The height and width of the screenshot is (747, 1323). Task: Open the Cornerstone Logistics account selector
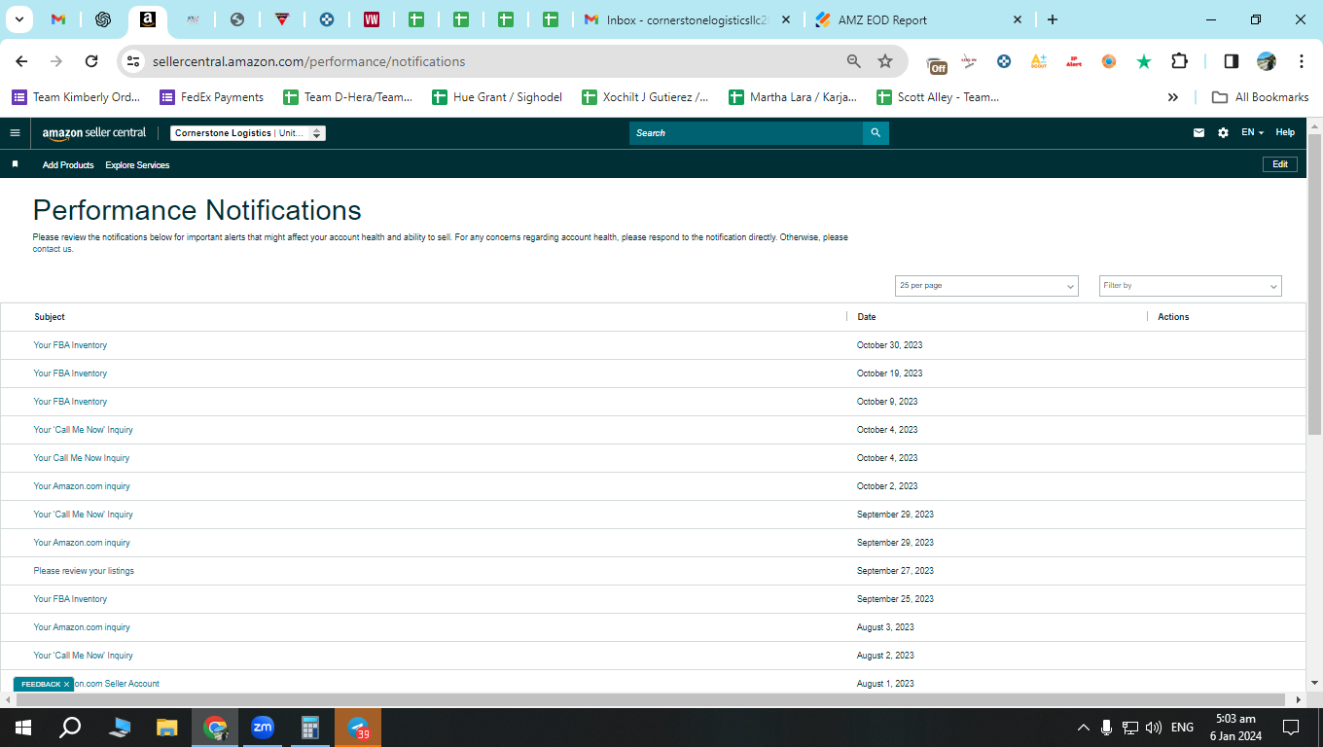[x=247, y=133]
